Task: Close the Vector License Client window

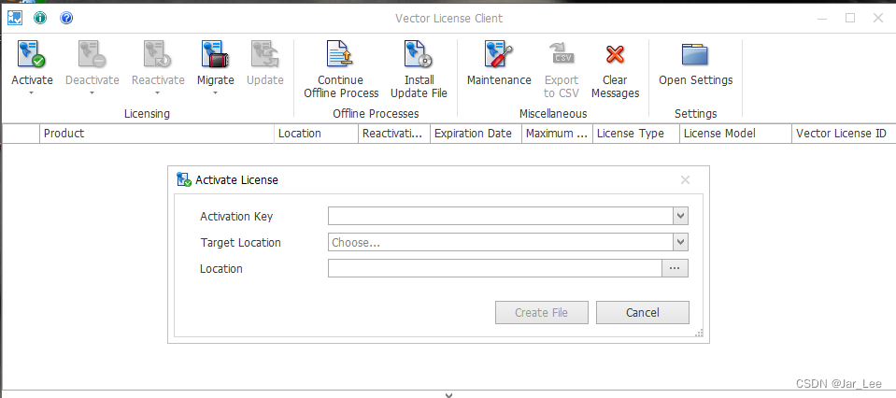Action: click(x=878, y=19)
